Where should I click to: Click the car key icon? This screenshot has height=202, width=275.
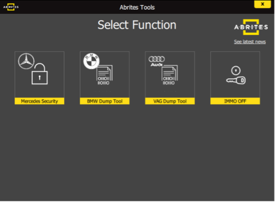point(236,80)
